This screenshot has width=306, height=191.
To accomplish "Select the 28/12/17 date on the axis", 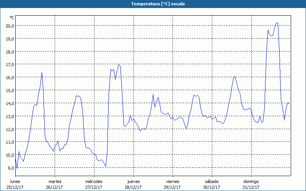I will coord(133,187).
